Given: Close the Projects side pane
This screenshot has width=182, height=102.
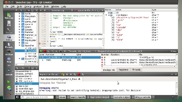Looking at the screenshot, I should tap(37, 10).
